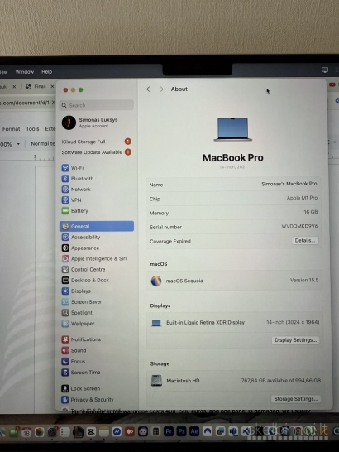This screenshot has height=452, width=339.
Task: Open Privacy & Security settings
Action: [x=88, y=400]
